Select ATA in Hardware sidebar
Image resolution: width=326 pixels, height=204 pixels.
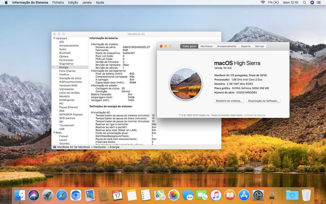point(62,42)
